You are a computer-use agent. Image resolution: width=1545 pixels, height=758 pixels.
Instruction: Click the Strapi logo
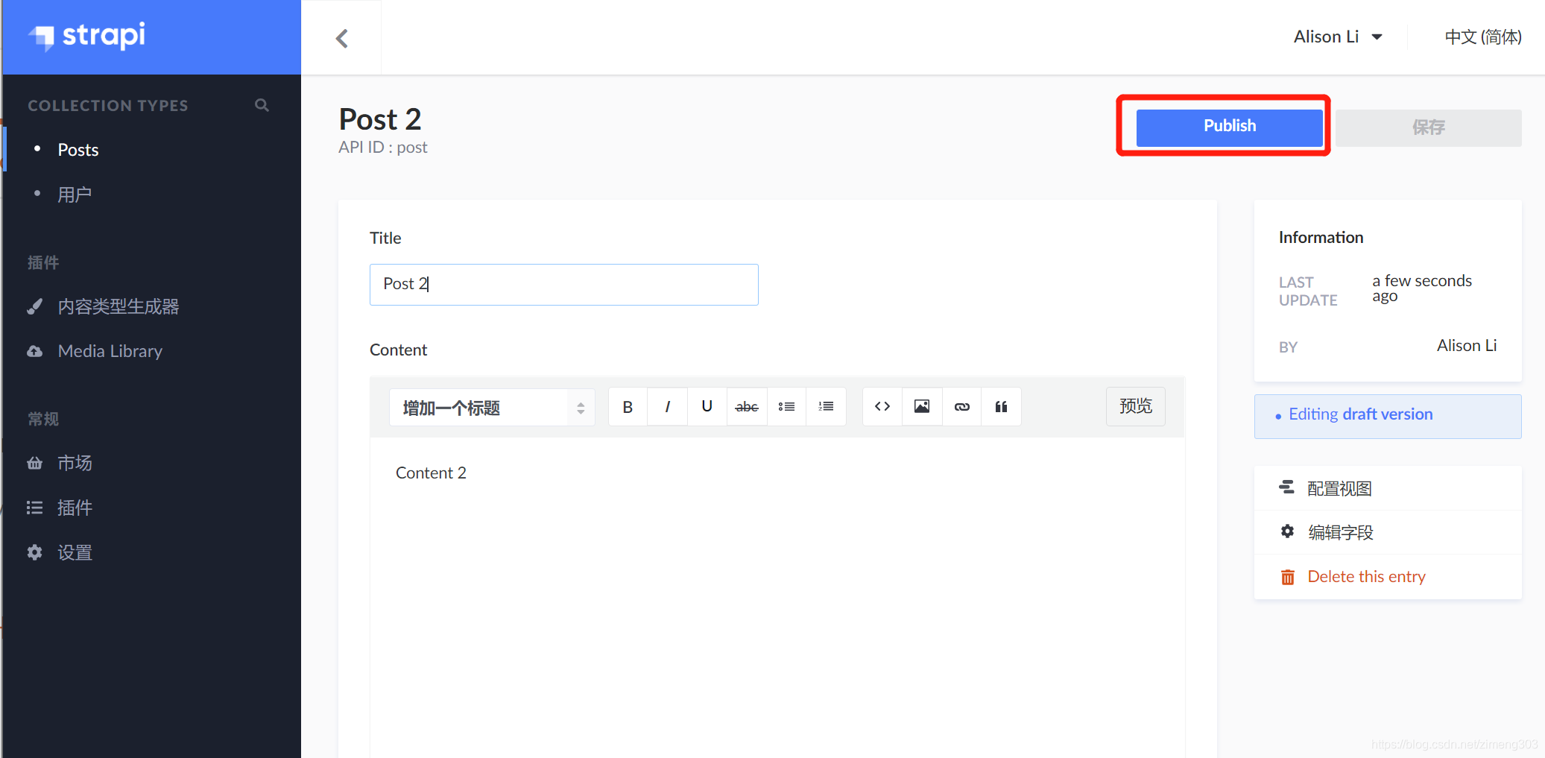[87, 36]
